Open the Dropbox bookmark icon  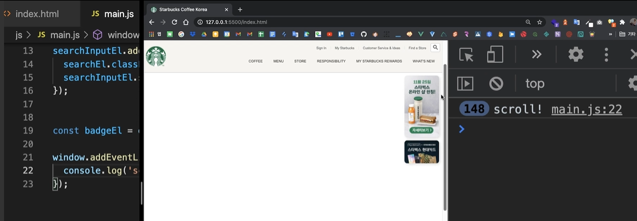pos(192,35)
